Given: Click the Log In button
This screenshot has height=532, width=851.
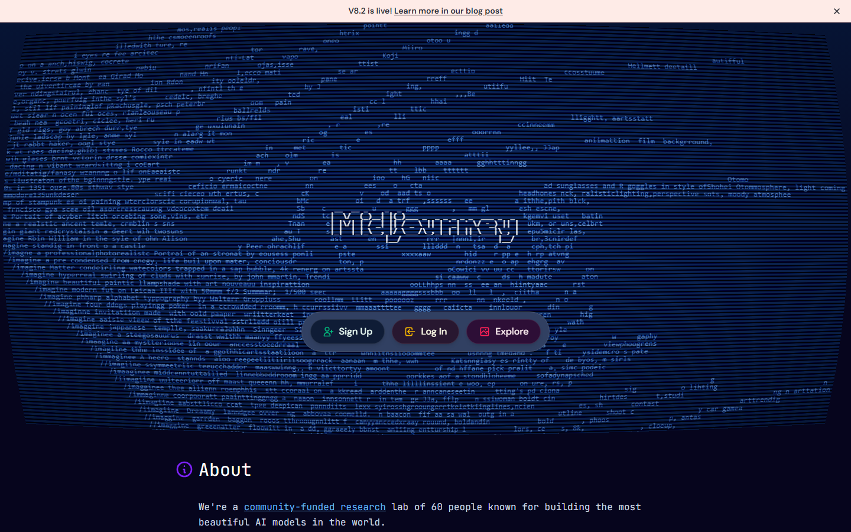Looking at the screenshot, I should pyautogui.click(x=425, y=332).
